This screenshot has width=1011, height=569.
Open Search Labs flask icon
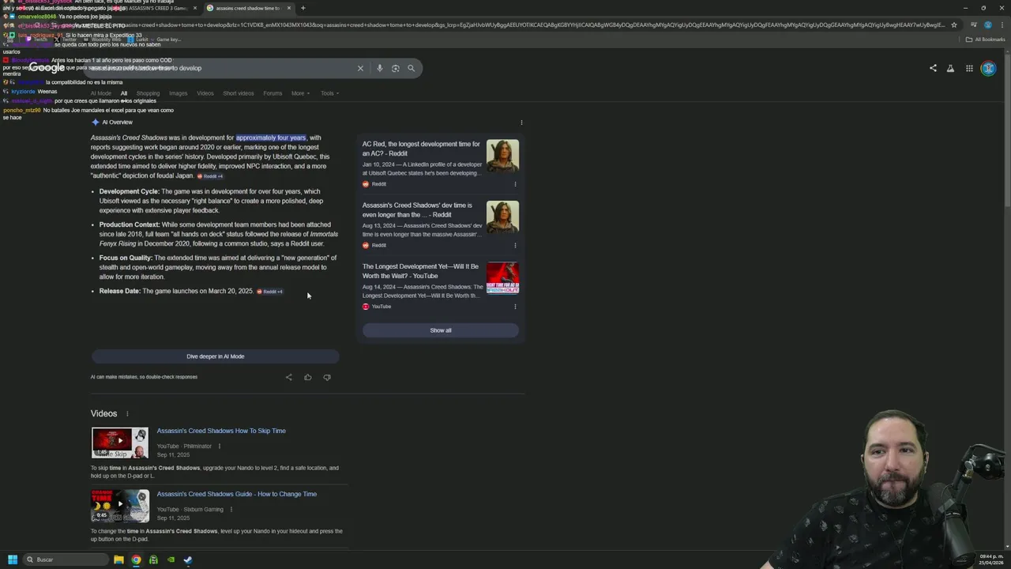click(x=950, y=68)
